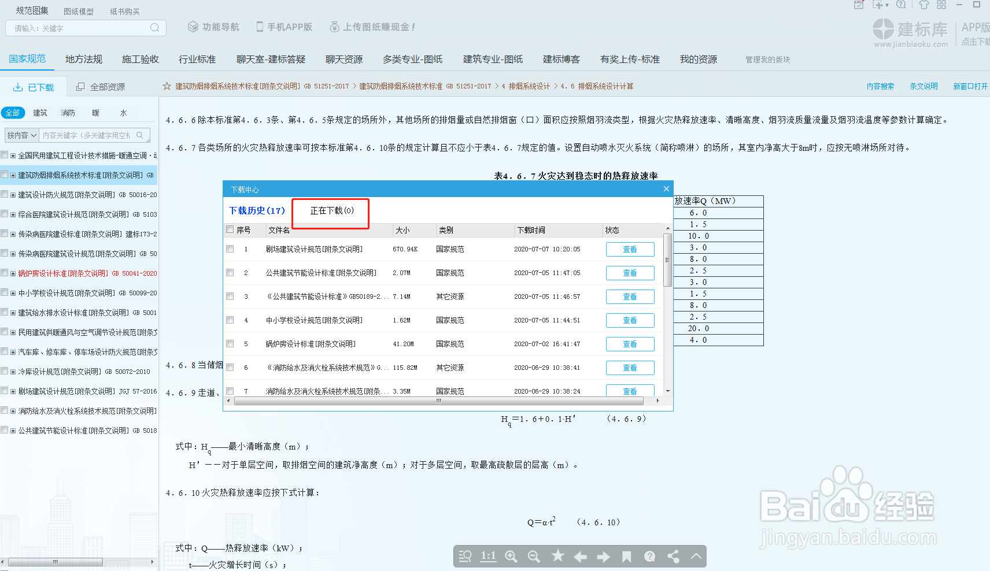Collapse the bottom toolbar with the chevron

(696, 556)
